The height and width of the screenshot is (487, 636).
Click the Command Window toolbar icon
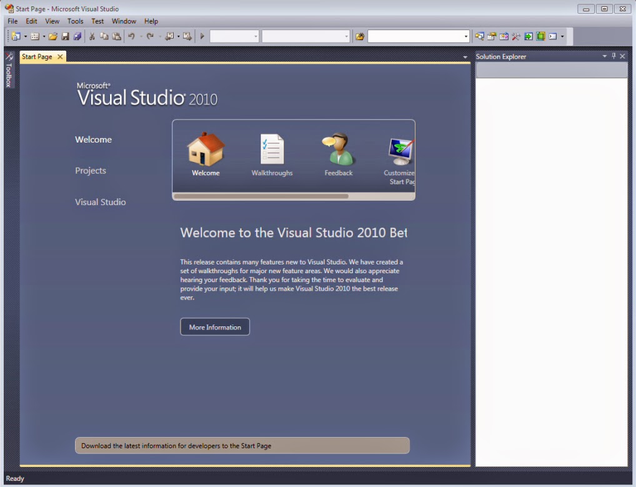click(552, 36)
